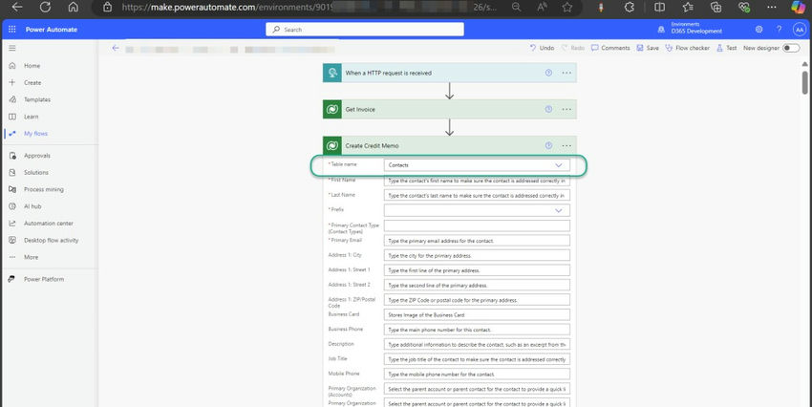Open the app launcher waffle icon
This screenshot has height=407, width=812.
point(11,30)
